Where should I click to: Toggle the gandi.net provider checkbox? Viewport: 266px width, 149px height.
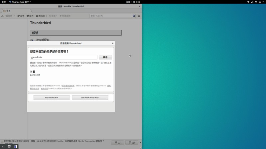31,72
